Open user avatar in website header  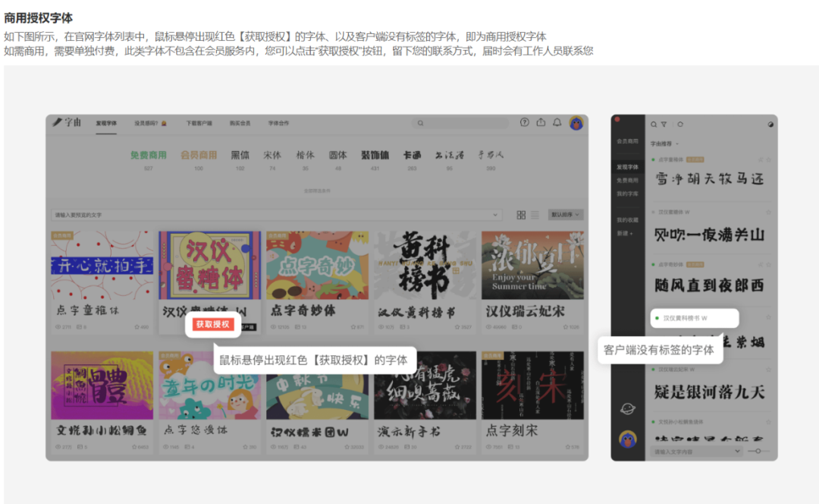coord(576,123)
